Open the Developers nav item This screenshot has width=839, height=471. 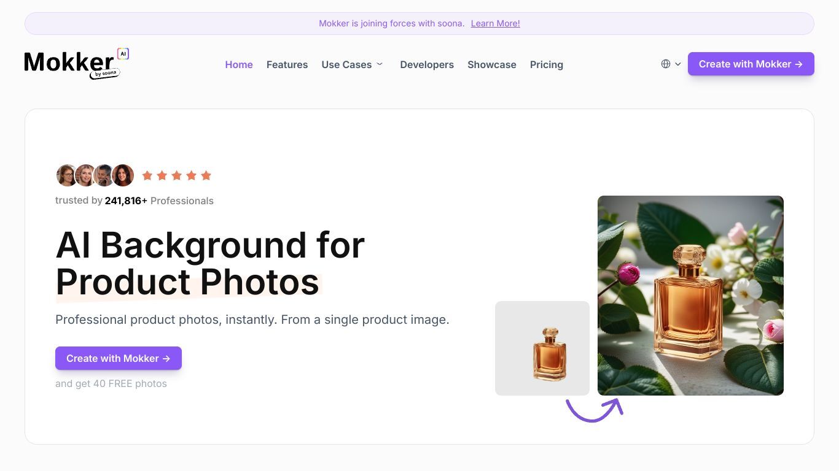pos(427,64)
